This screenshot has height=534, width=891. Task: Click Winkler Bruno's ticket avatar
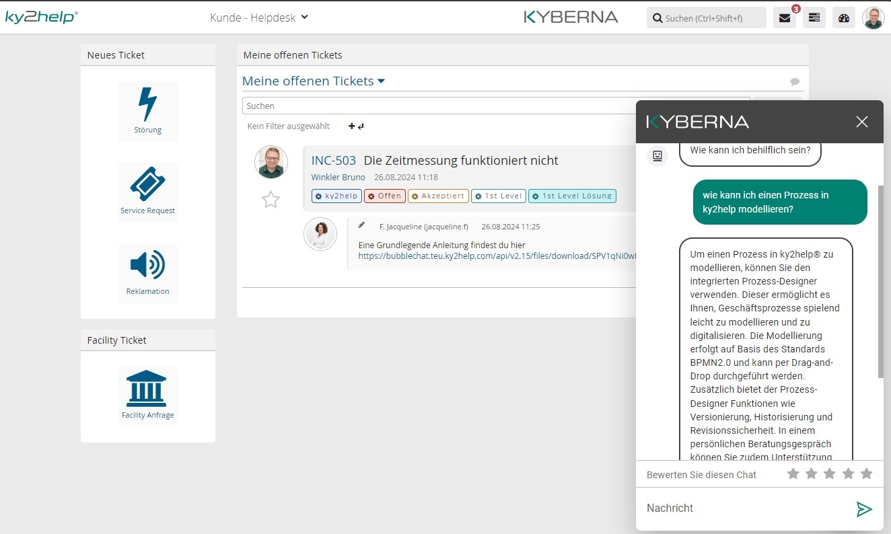coord(271,162)
